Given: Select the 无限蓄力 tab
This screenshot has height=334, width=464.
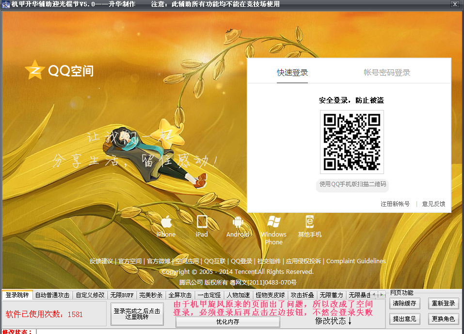Looking at the screenshot, I should 331,295.
